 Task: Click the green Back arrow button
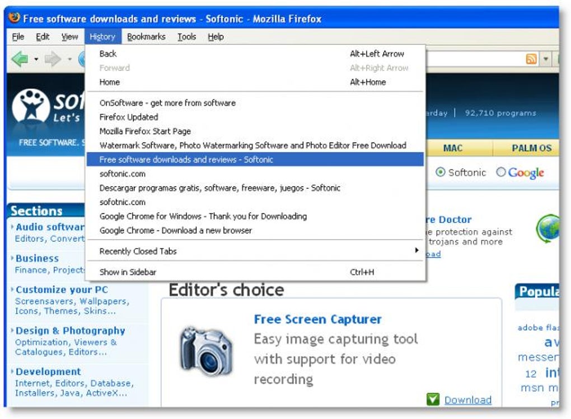(20, 59)
